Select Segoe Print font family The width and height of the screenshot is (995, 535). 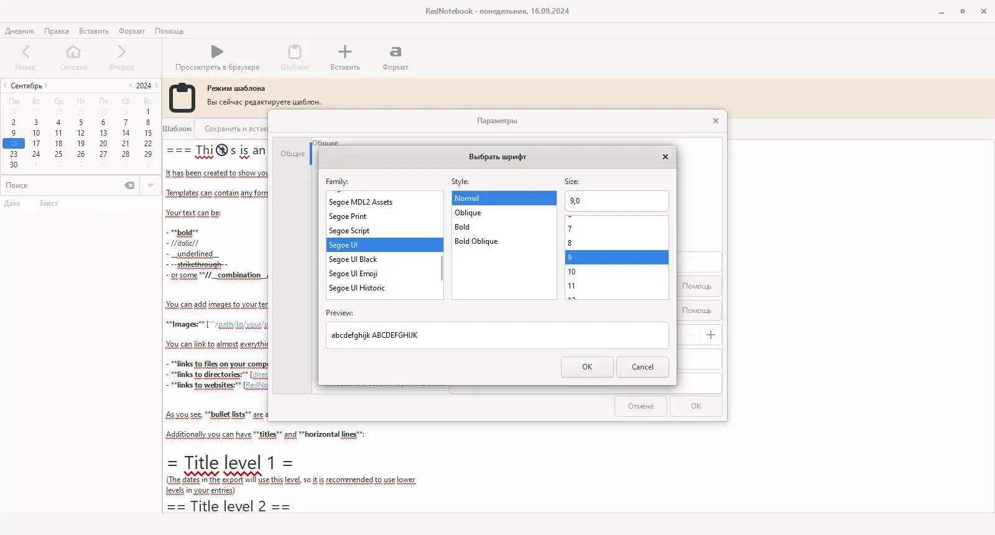click(384, 216)
